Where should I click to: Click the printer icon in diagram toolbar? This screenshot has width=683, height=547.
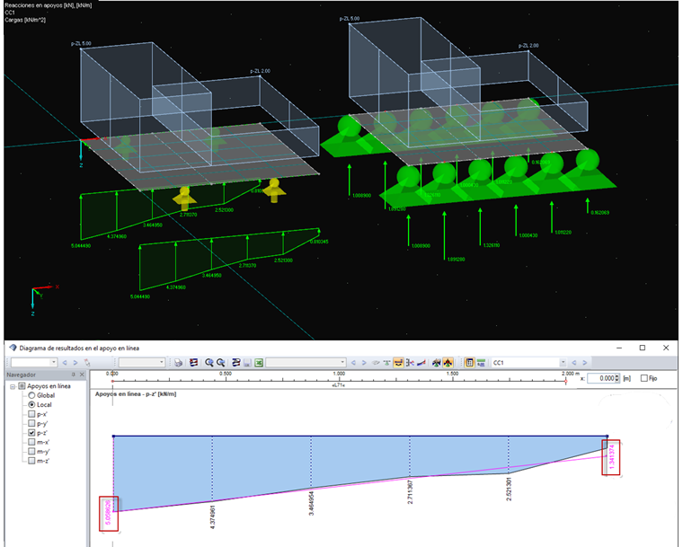click(x=178, y=363)
